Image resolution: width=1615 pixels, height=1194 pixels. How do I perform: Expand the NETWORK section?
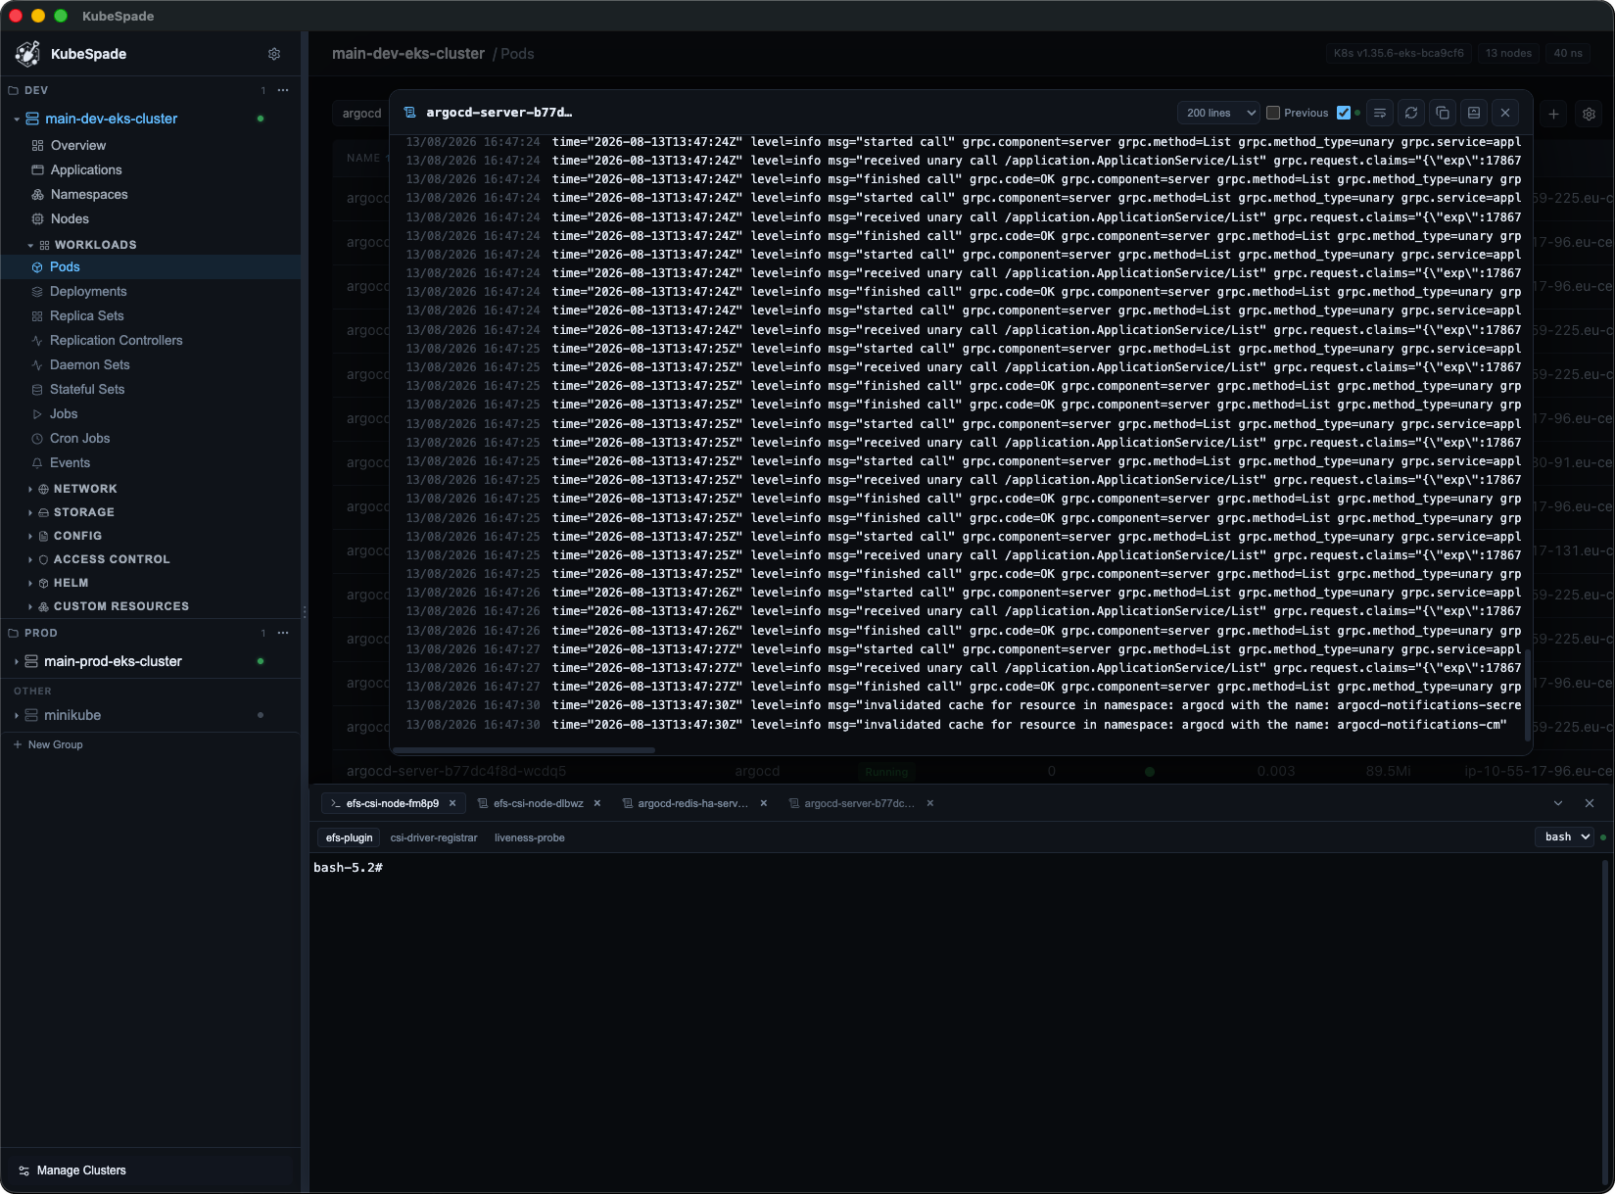coord(30,489)
